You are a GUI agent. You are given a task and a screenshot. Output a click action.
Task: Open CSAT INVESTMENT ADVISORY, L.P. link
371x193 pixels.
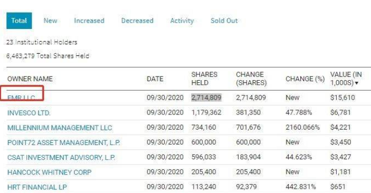[x=61, y=158]
